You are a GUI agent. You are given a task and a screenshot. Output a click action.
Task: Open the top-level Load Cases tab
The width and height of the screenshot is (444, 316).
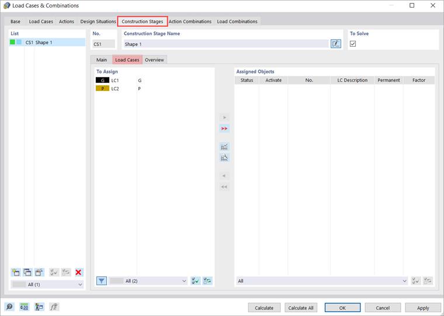point(41,22)
